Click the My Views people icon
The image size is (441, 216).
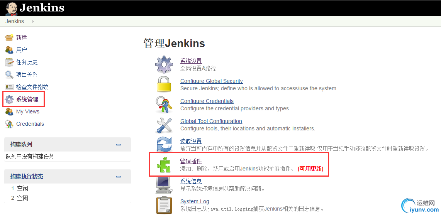pyautogui.click(x=9, y=111)
